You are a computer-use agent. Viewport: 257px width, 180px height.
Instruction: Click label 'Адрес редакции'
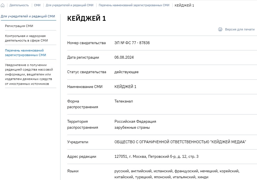pos(82,156)
